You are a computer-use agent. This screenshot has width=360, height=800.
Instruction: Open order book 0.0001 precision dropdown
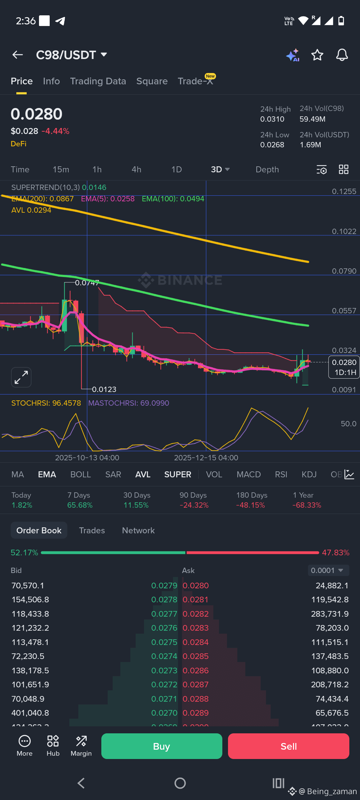point(328,570)
